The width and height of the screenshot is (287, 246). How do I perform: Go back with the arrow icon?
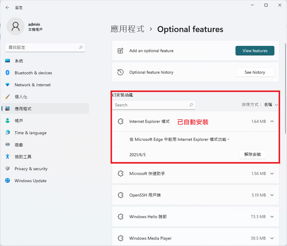(7, 8)
